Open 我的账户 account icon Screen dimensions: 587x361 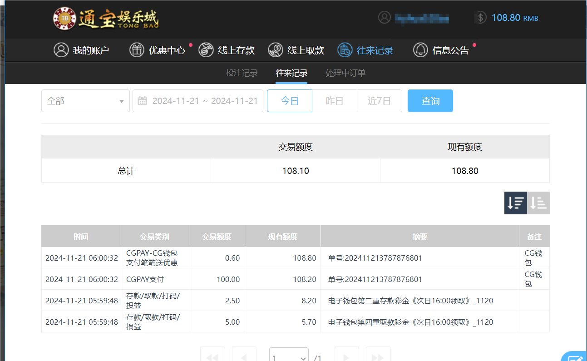61,50
